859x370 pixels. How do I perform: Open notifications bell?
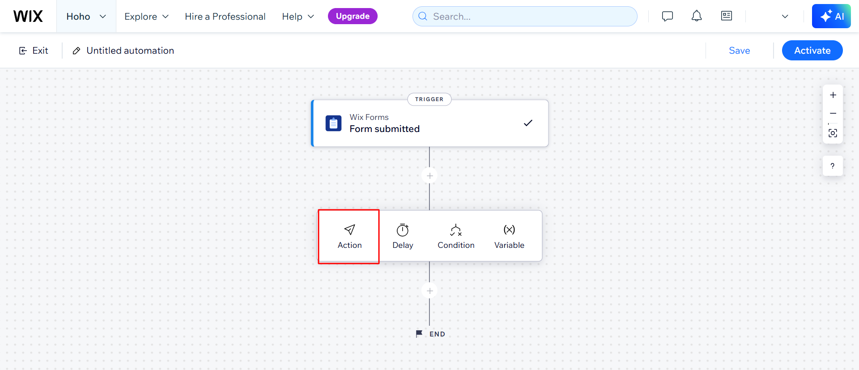click(x=697, y=17)
